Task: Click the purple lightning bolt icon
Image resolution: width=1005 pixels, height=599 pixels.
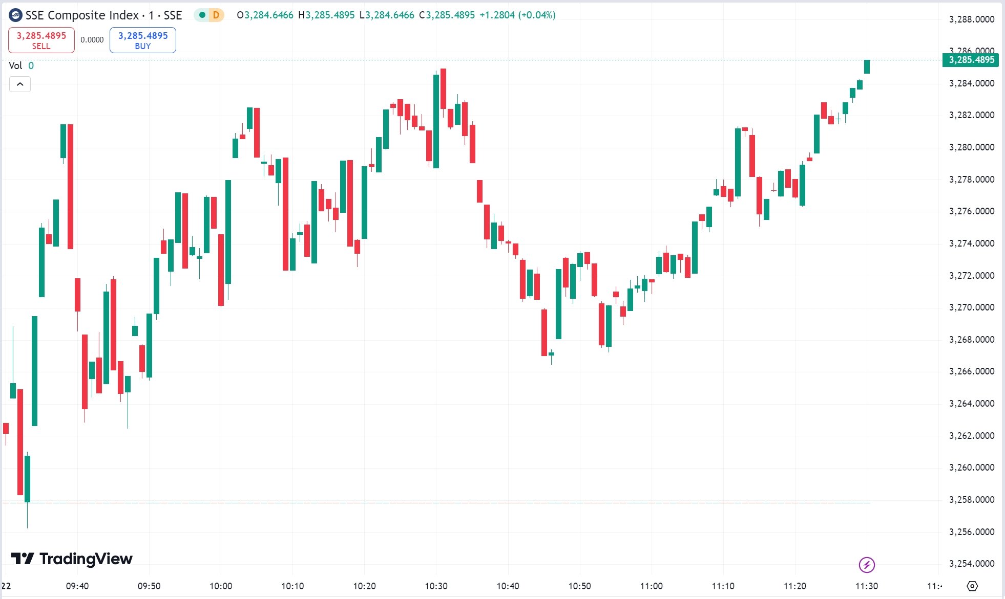Action: [867, 565]
